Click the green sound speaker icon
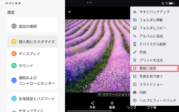The width and height of the screenshot is (179, 112). click(14, 66)
